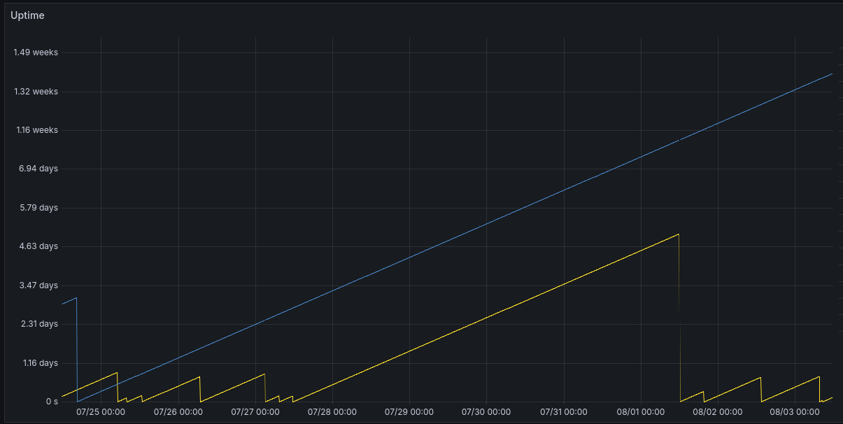Select the 2.31 days y-axis label
The height and width of the screenshot is (424, 843).
[x=38, y=324]
